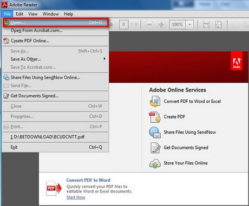Open the zoom percentage dropdown arrow
Screen dimensions: 249x206
[x=189, y=24]
